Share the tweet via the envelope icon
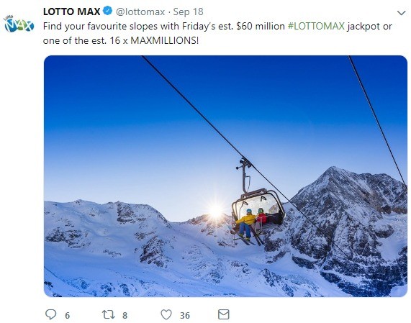Screen dimensions: 411x323 point(224,314)
